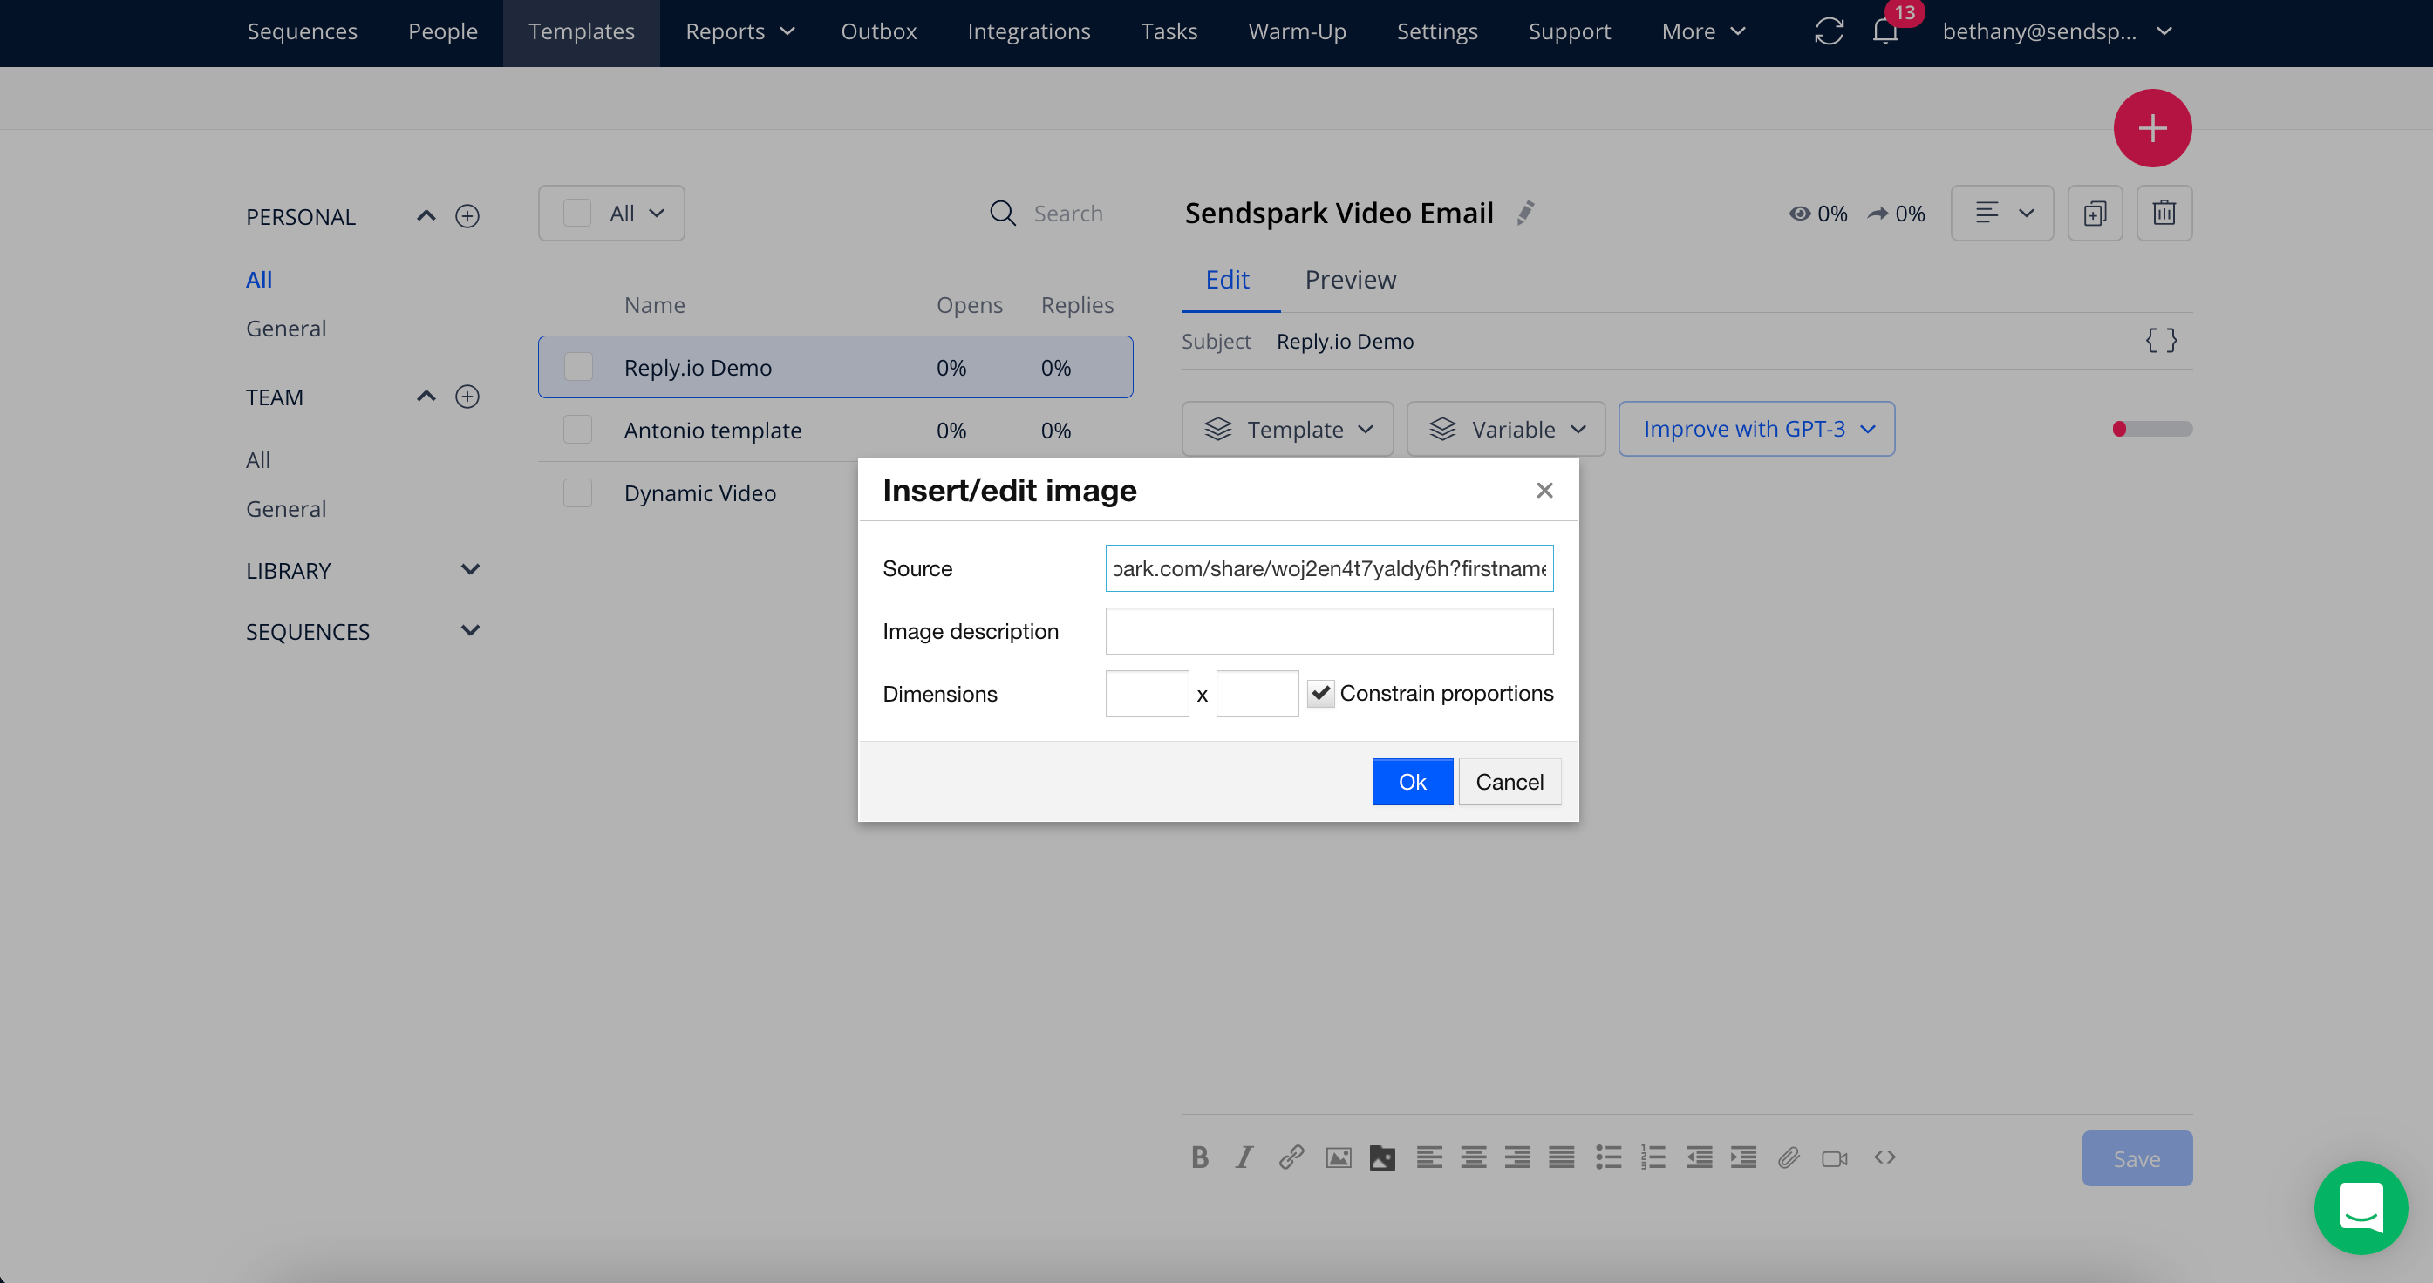The width and height of the screenshot is (2433, 1283).
Task: Toggle the Constrain proportions checkbox
Action: 1320,693
